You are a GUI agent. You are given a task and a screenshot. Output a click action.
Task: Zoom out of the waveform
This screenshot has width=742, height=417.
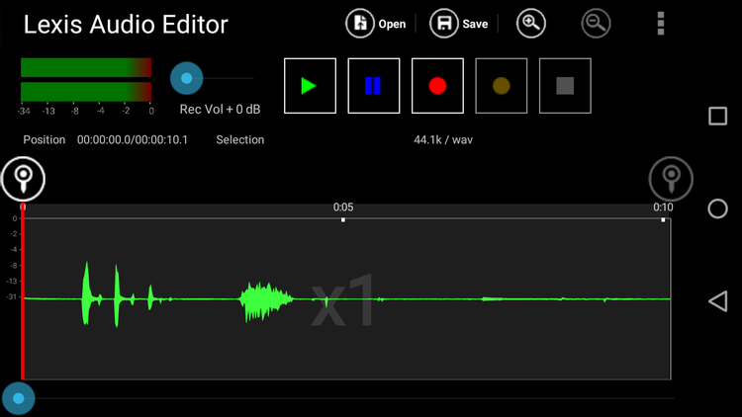click(596, 23)
